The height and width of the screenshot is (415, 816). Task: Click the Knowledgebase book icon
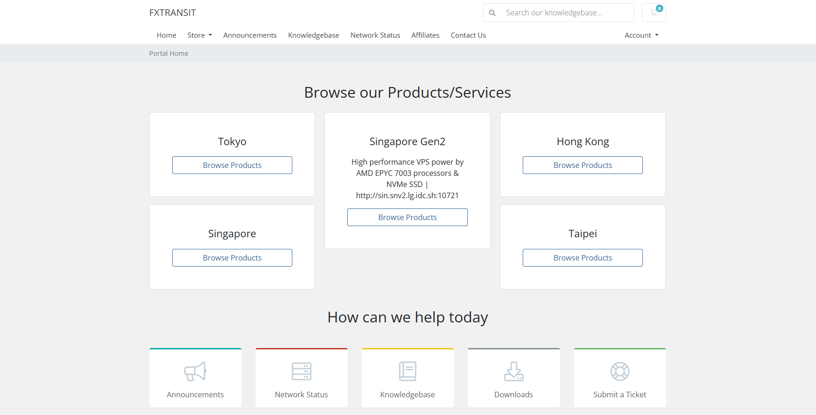(x=407, y=371)
